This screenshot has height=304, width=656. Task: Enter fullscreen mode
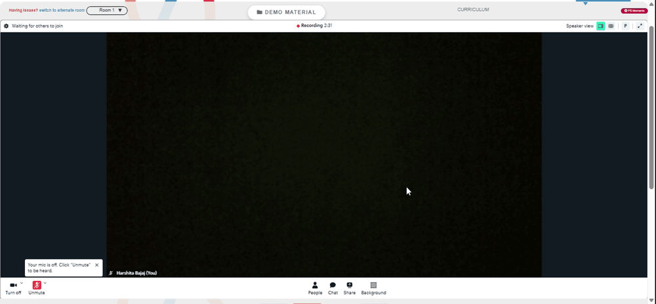point(640,26)
